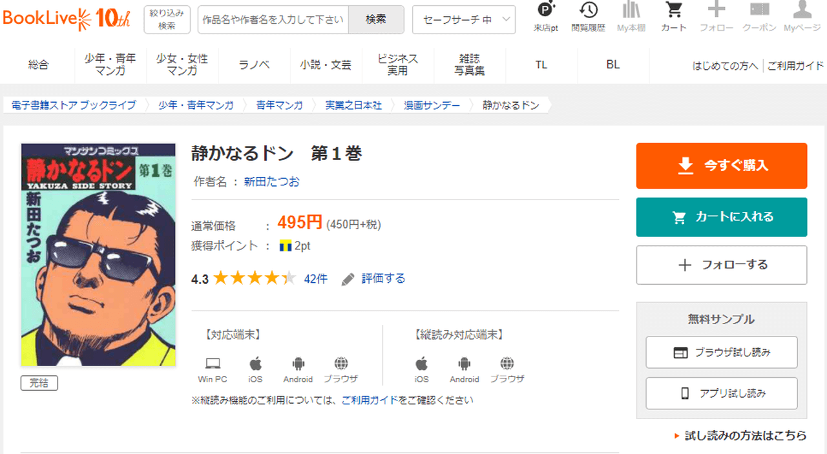Viewport: 827px width, 454px height.
Task: Select the 少年・青年マンガ category tab
Action: [x=110, y=65]
